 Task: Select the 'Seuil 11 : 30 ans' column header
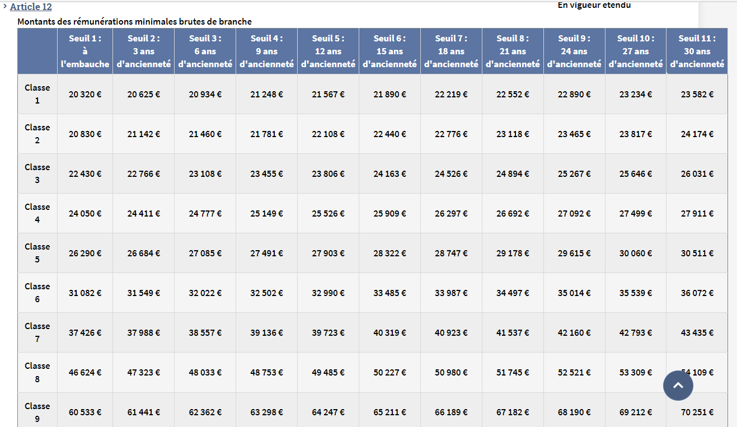click(697, 51)
